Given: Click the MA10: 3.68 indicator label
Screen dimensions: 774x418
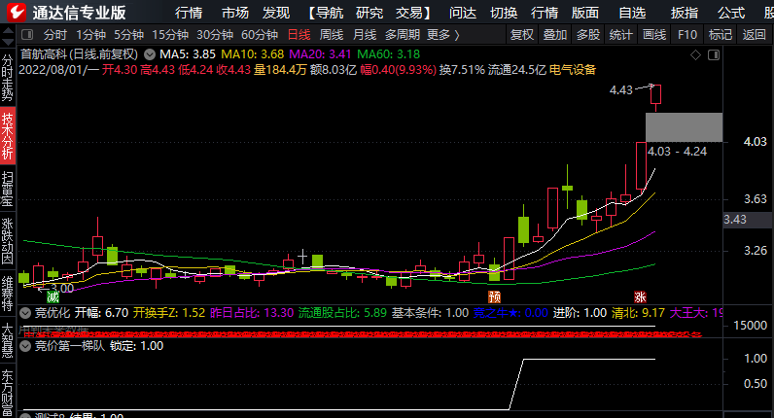Looking at the screenshot, I should click(252, 54).
